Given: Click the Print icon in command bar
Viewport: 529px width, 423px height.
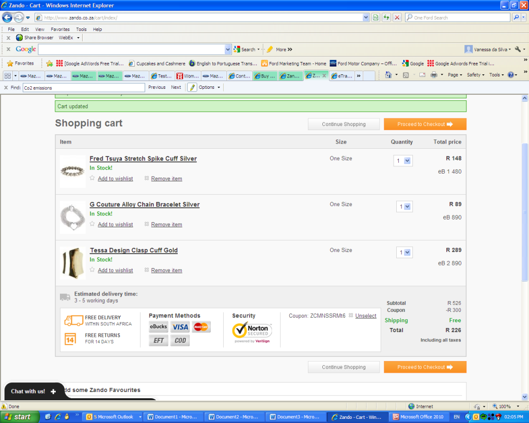Looking at the screenshot, I should pyautogui.click(x=434, y=75).
